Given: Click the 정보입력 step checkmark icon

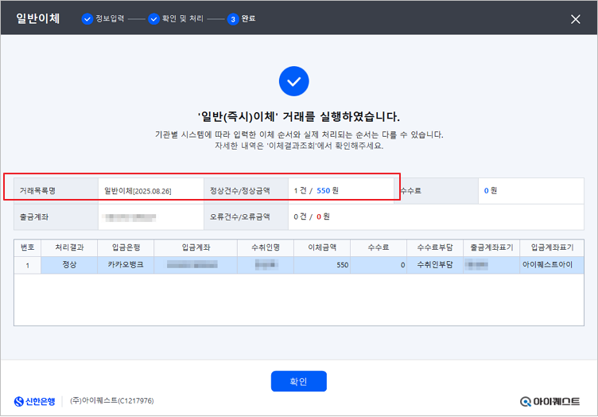Looking at the screenshot, I should coord(87,19).
